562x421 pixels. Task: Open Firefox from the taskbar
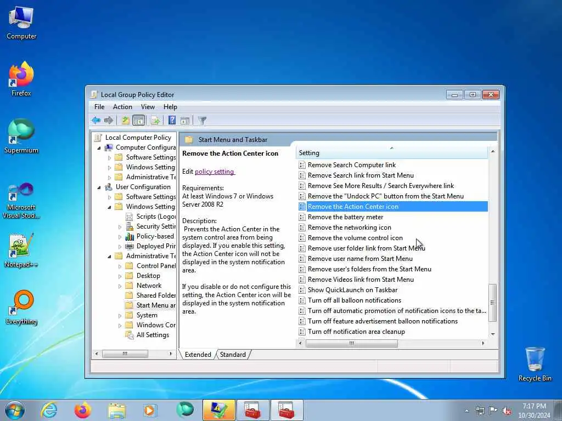[82, 410]
